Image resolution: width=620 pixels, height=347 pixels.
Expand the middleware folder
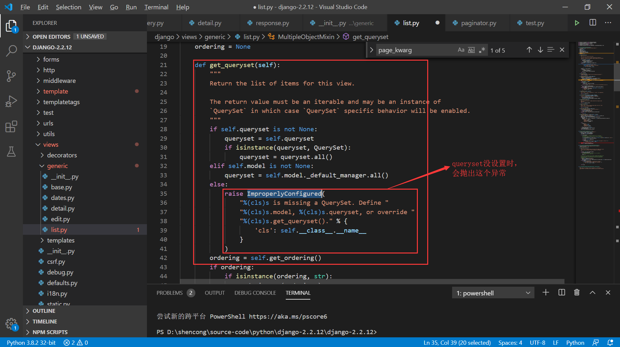(85, 81)
